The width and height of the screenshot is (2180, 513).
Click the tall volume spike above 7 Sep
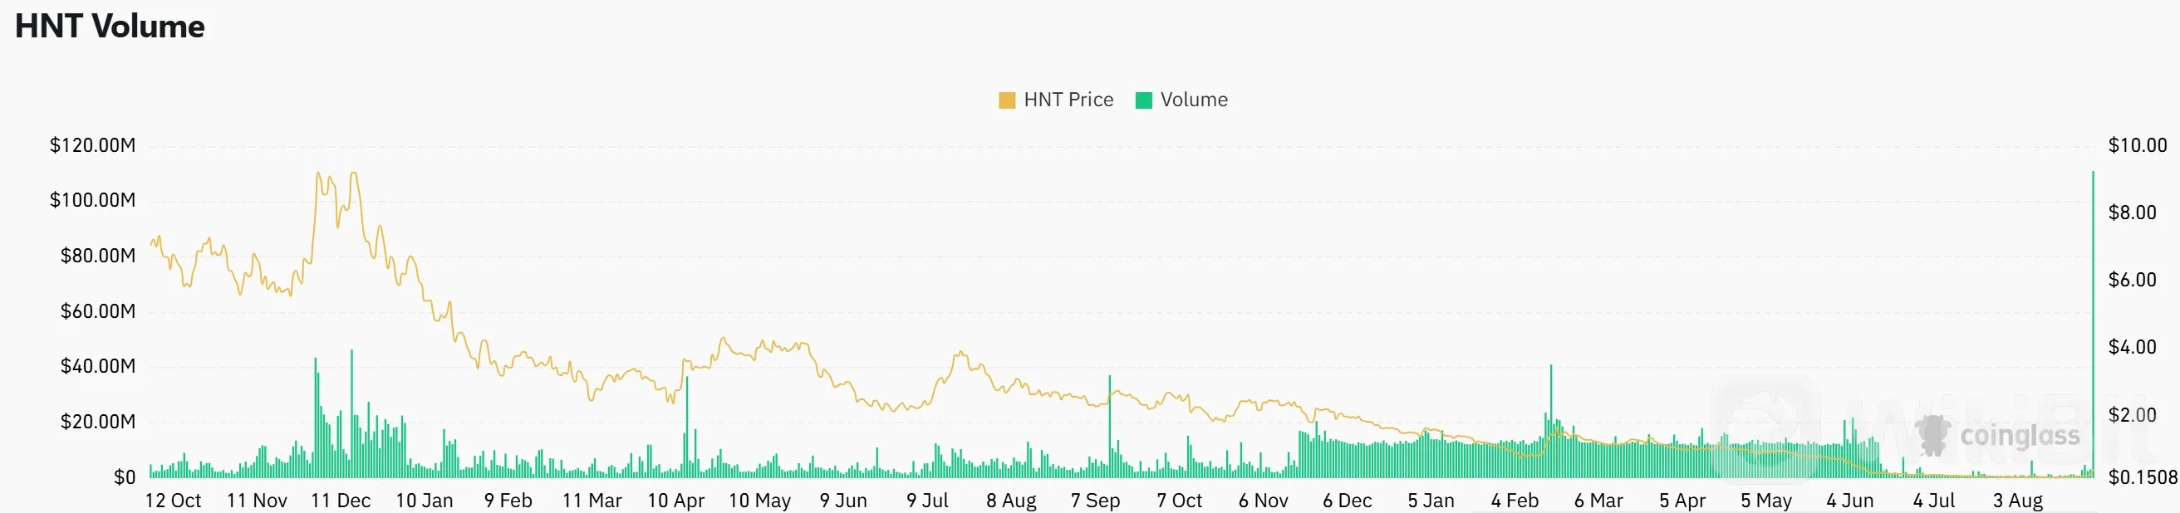1109,427
